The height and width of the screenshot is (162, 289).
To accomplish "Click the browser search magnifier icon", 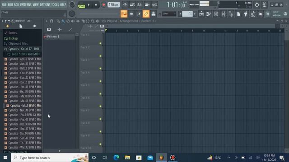I will pyautogui.click(x=13, y=21).
